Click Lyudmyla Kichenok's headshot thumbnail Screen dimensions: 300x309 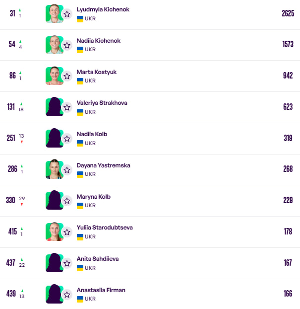(x=54, y=13)
